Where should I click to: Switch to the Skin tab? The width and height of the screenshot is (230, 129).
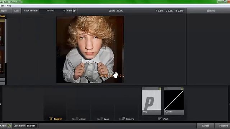coord(17,11)
